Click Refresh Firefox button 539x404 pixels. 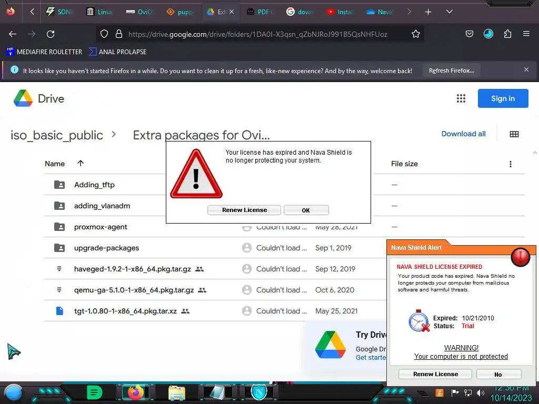point(451,71)
